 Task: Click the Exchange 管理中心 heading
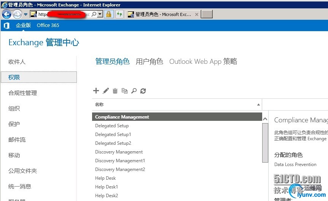click(44, 43)
